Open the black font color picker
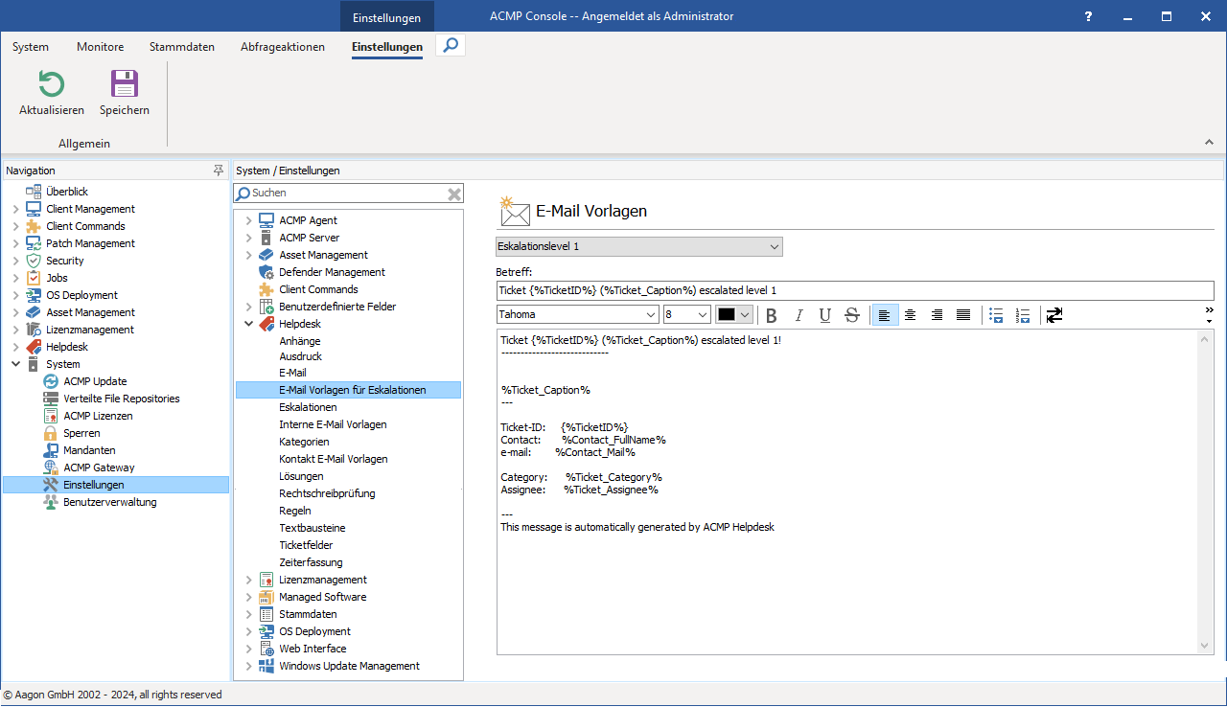Image resolution: width=1227 pixels, height=707 pixels. (734, 315)
